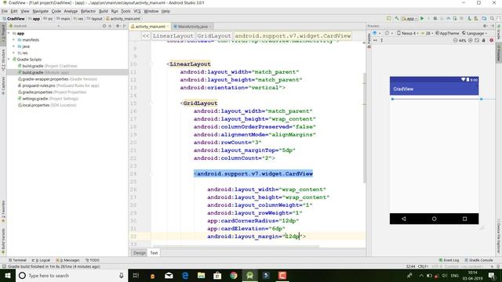Open the API level 28 dropdown
The width and height of the screenshot is (502, 282).
pos(427,33)
